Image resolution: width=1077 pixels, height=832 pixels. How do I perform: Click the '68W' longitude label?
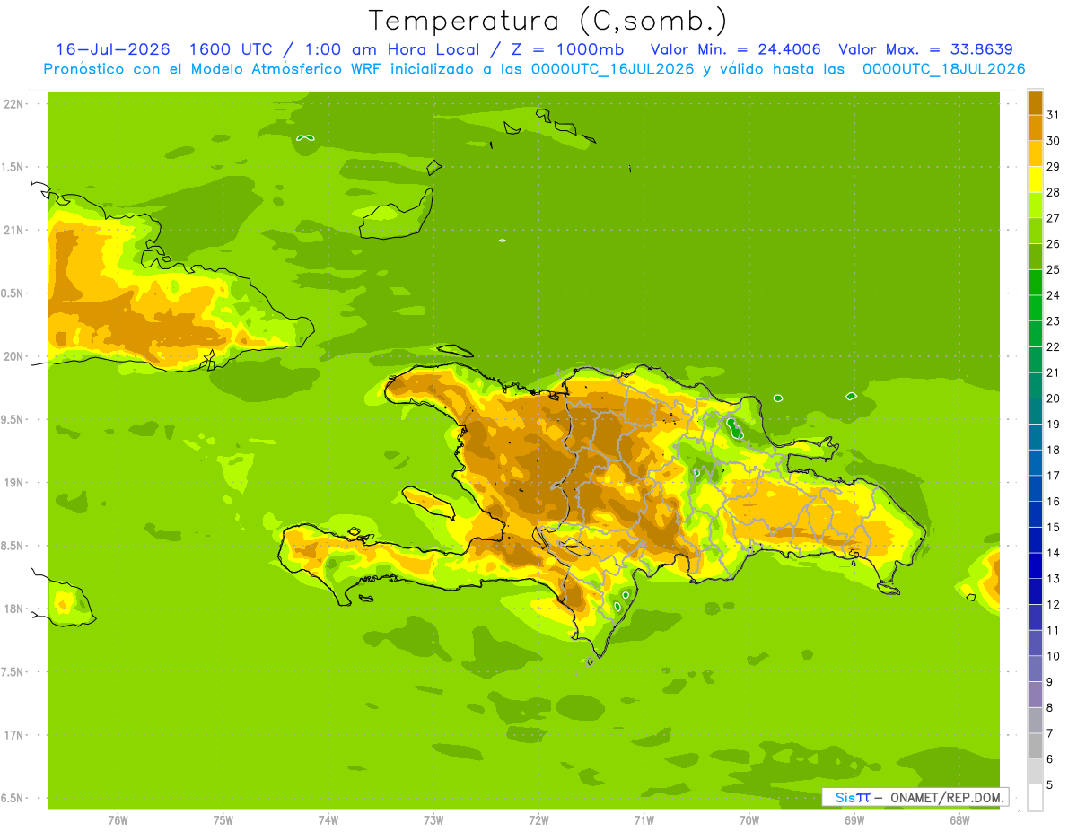click(959, 820)
